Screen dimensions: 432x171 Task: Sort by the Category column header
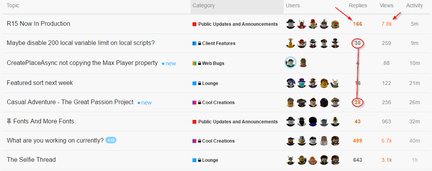[x=204, y=5]
